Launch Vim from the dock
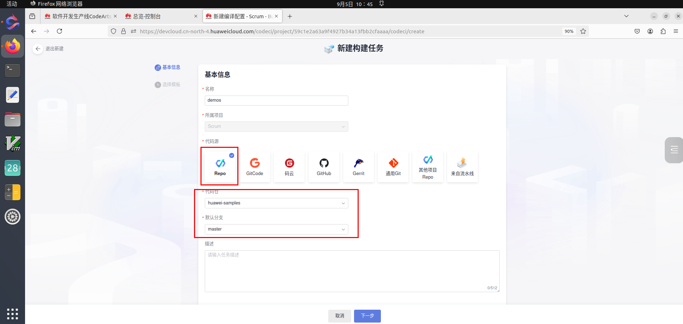The width and height of the screenshot is (683, 324). click(13, 144)
